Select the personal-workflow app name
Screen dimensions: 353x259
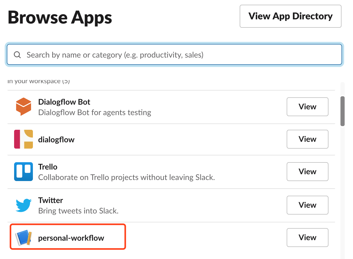pos(71,238)
